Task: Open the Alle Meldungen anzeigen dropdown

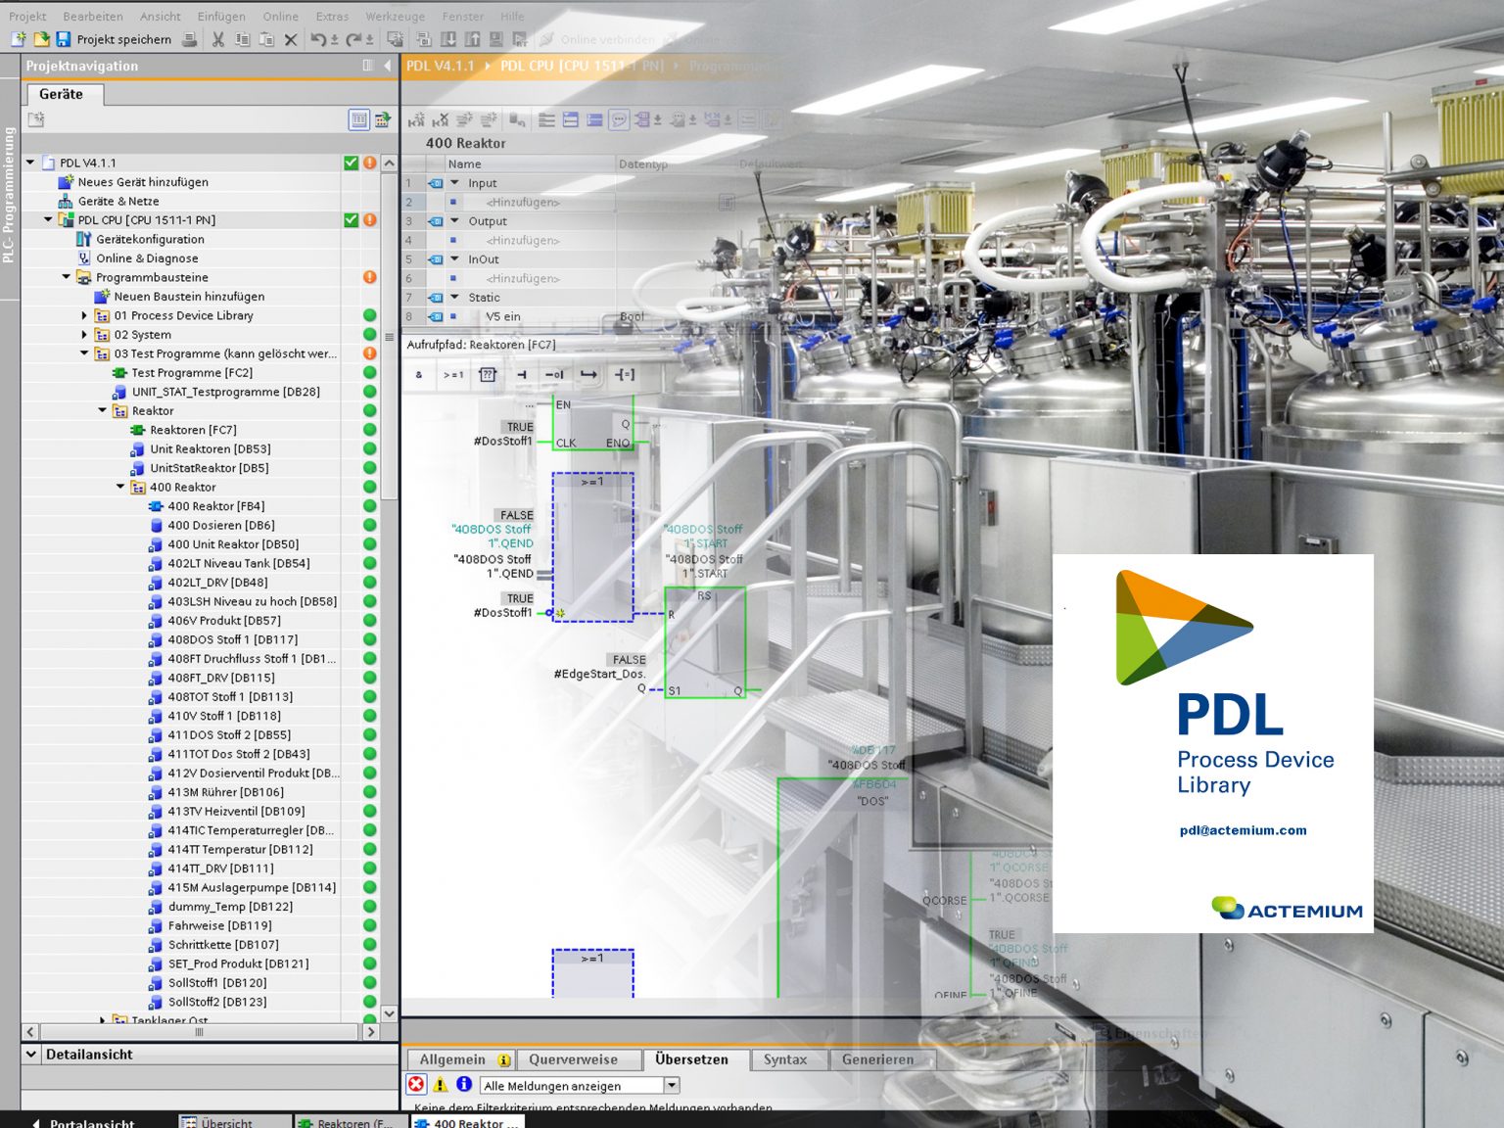Action: coord(672,1085)
